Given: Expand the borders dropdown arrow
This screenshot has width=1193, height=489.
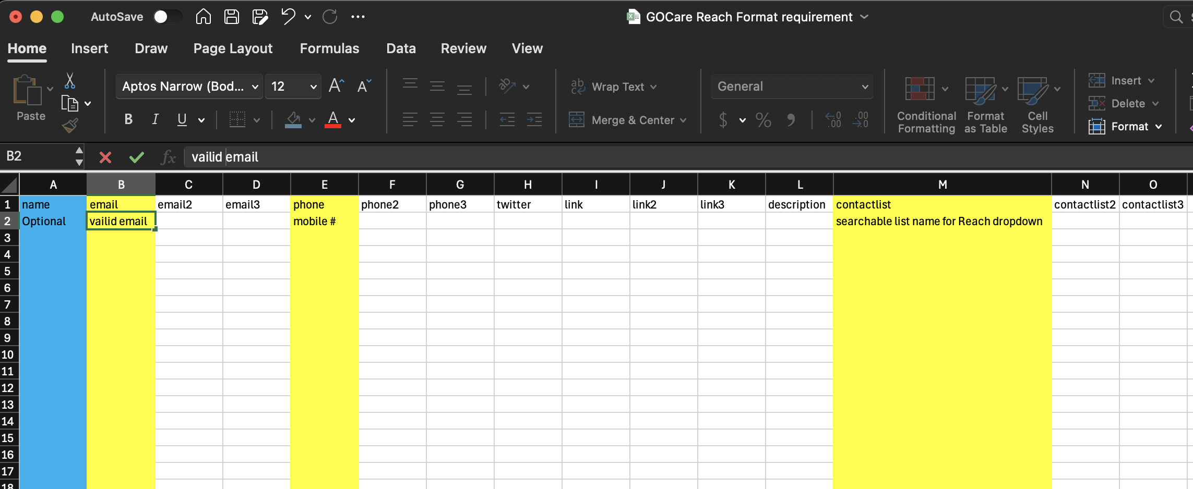Looking at the screenshot, I should coord(257,120).
